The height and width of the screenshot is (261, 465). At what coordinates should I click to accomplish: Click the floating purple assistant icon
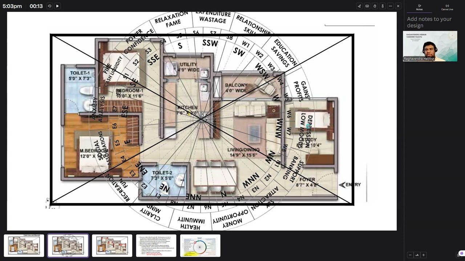pos(461,253)
